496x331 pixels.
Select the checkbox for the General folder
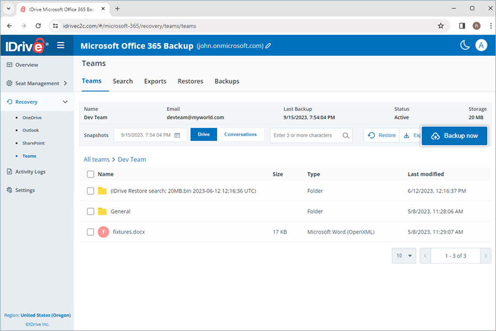[x=90, y=211]
